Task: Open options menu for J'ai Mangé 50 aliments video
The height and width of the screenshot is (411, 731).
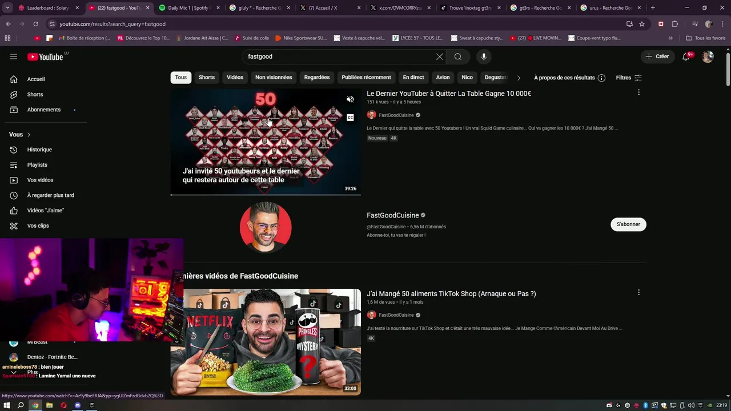Action: (x=638, y=292)
